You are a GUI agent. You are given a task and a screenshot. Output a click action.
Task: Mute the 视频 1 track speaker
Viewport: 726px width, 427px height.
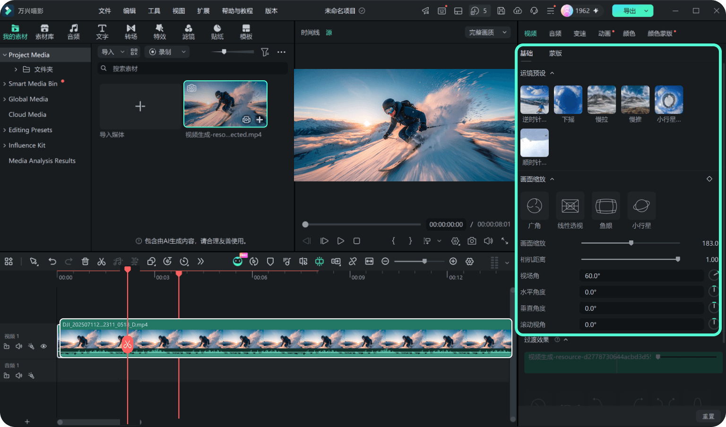(19, 346)
